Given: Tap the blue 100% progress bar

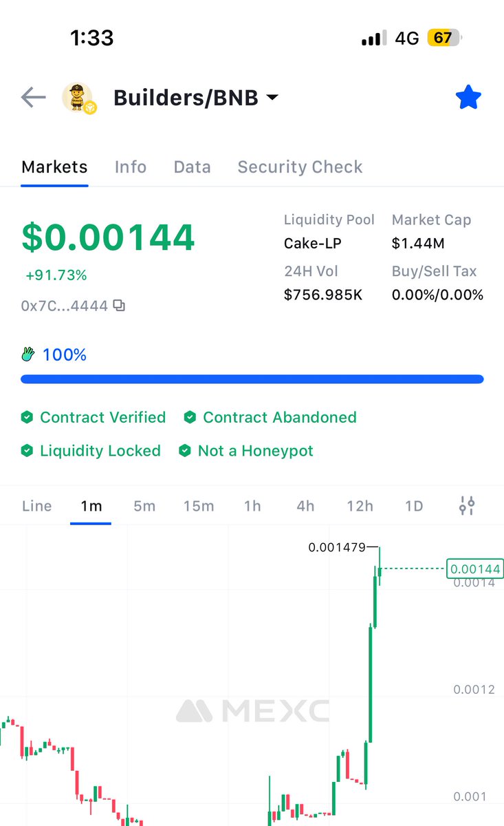Looking at the screenshot, I should point(252,379).
